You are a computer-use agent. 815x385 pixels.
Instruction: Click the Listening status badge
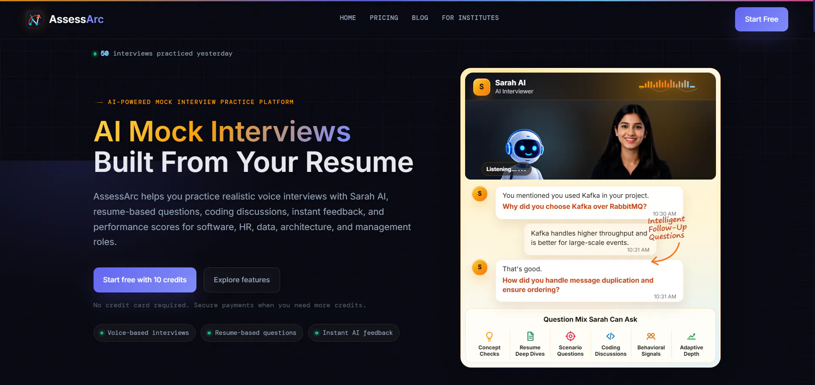pos(506,169)
